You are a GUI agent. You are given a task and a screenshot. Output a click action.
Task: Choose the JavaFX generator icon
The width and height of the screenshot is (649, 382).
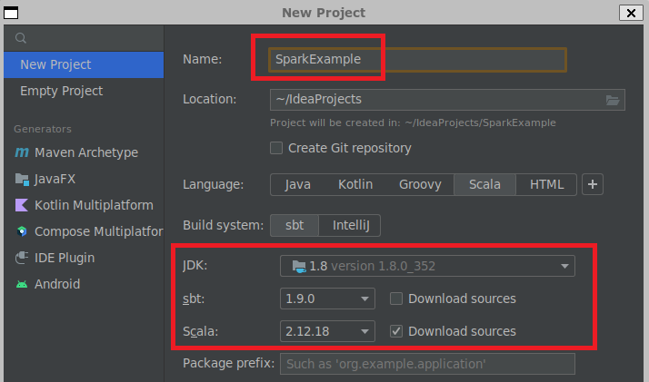(x=22, y=180)
